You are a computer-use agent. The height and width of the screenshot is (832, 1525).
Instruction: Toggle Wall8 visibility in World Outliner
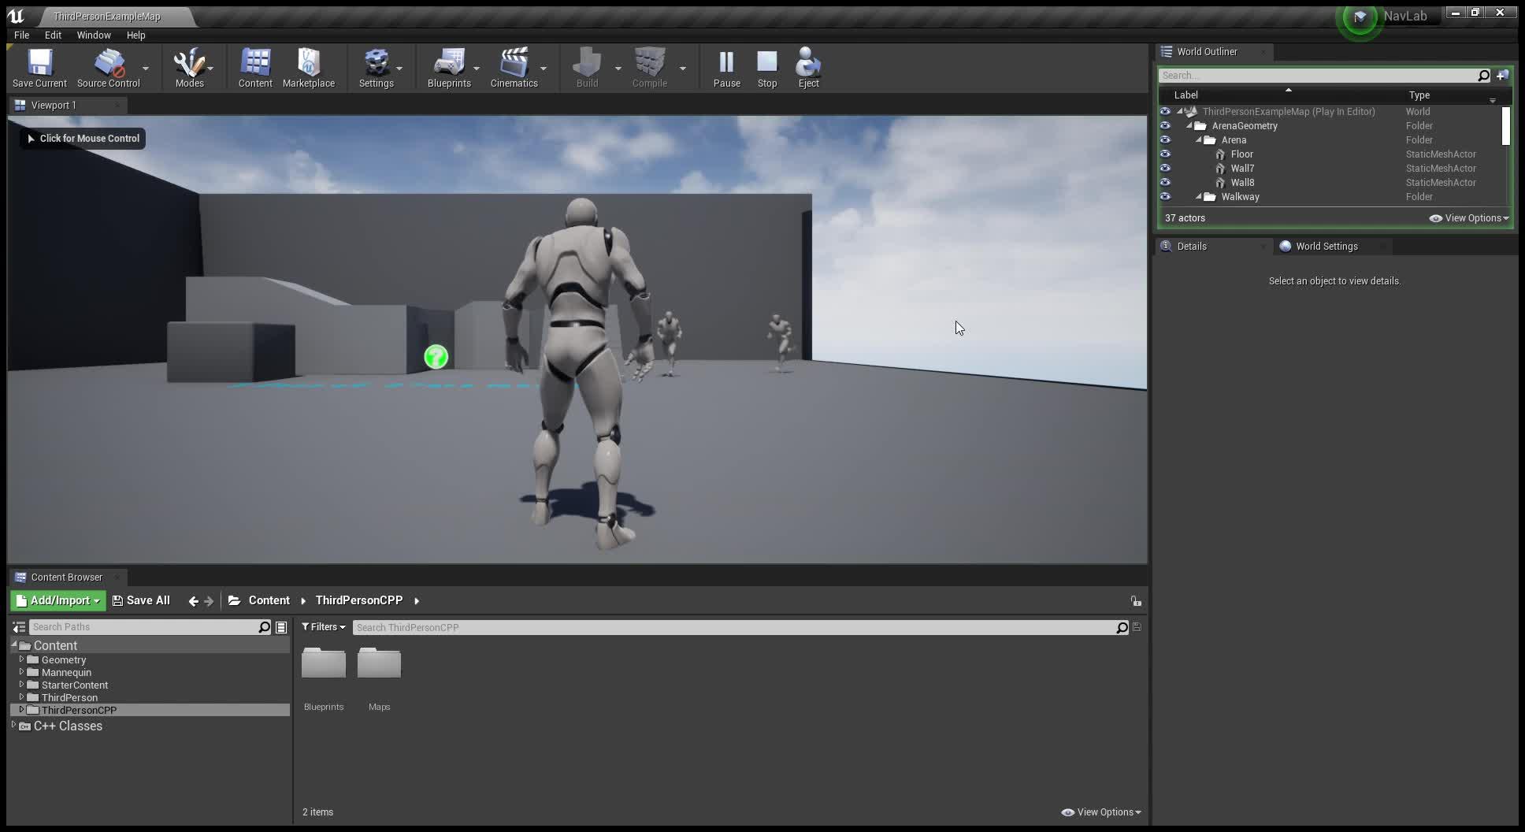[1166, 182]
